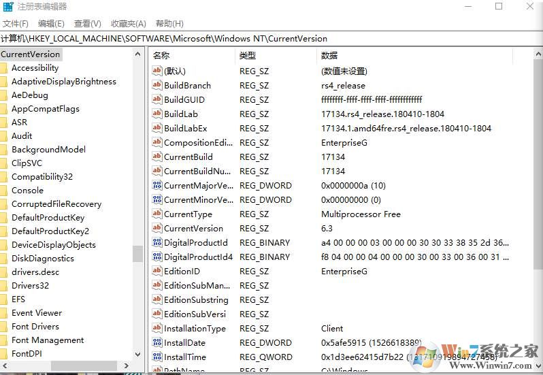Screen dimensions: 543x375
Task: Click the registry path address bar
Action: tap(271, 38)
